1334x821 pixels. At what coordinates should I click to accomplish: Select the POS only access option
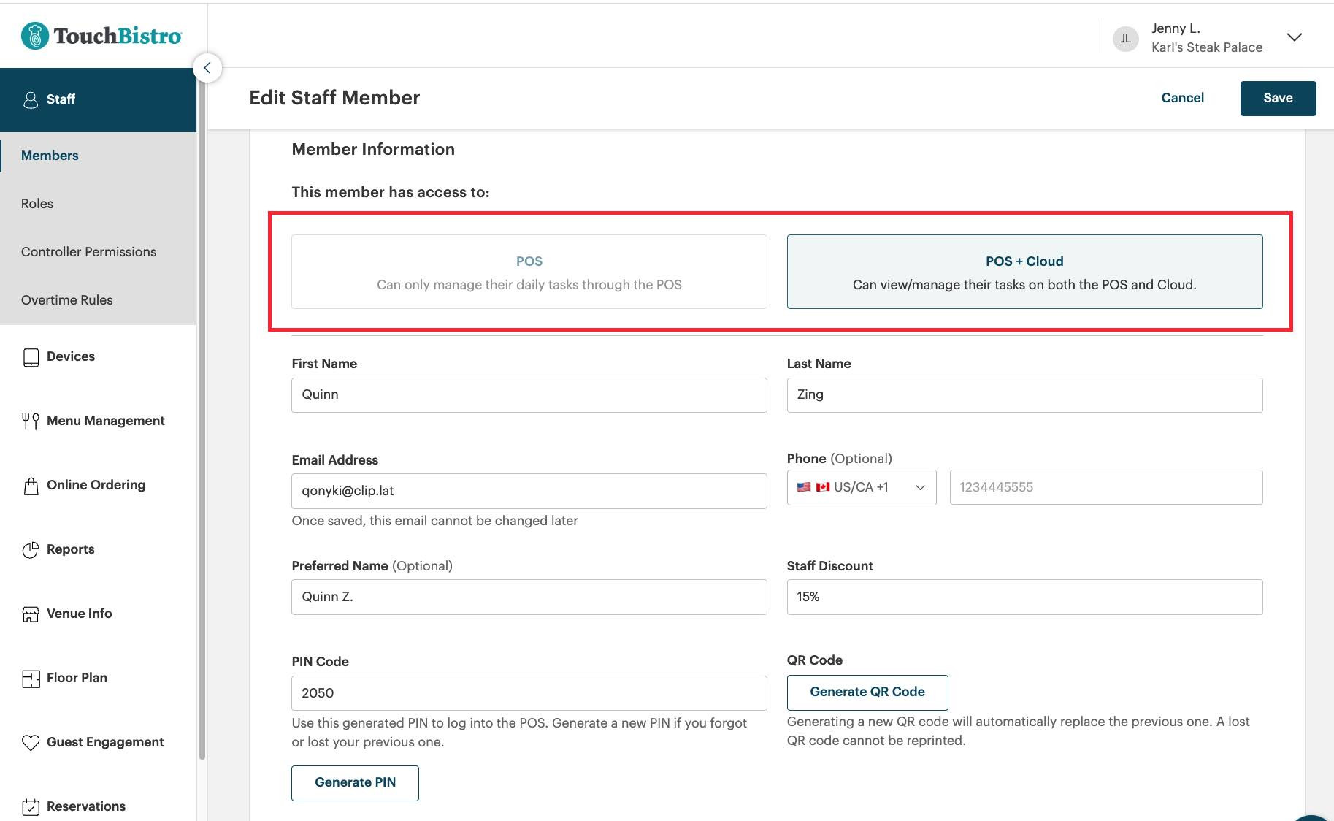coord(529,272)
